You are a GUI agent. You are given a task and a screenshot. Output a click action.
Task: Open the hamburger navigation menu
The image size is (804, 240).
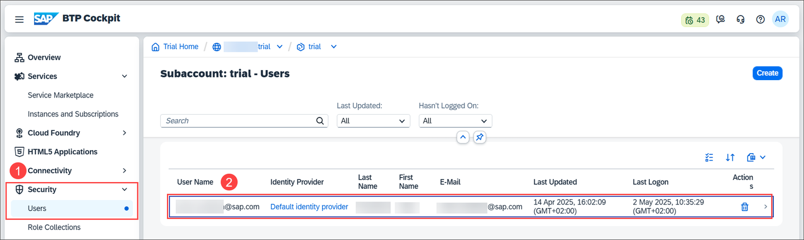click(x=20, y=19)
